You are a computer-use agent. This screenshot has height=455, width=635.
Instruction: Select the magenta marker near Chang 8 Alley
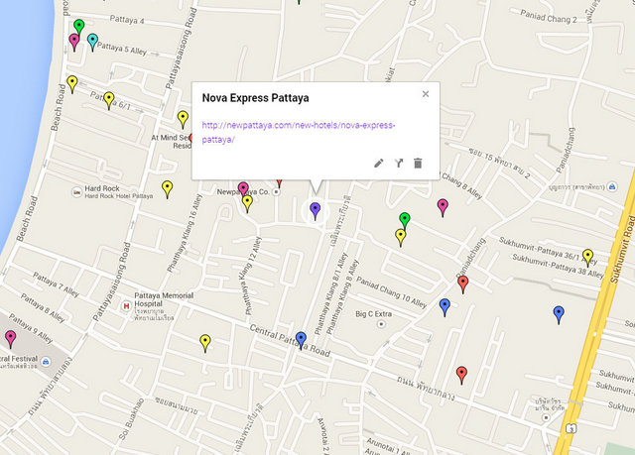[x=443, y=208]
